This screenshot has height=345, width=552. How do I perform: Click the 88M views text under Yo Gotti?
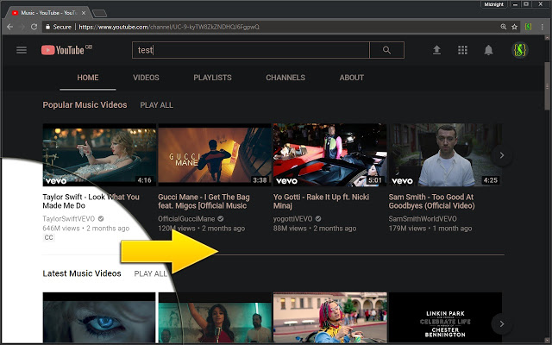click(290, 228)
